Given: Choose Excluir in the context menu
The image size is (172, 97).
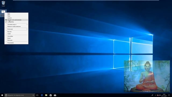Looking at the screenshot, I should tap(16, 38).
